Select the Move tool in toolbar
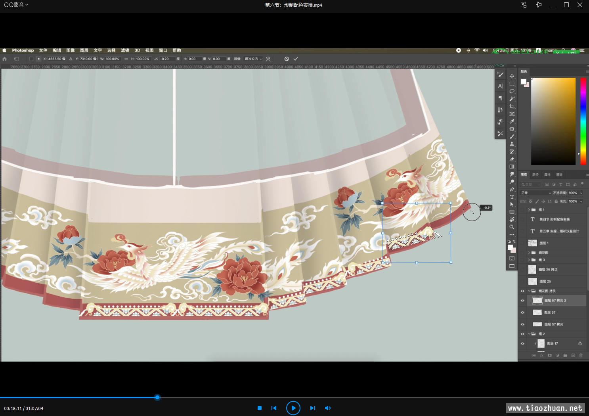589x416 pixels. pyautogui.click(x=512, y=76)
